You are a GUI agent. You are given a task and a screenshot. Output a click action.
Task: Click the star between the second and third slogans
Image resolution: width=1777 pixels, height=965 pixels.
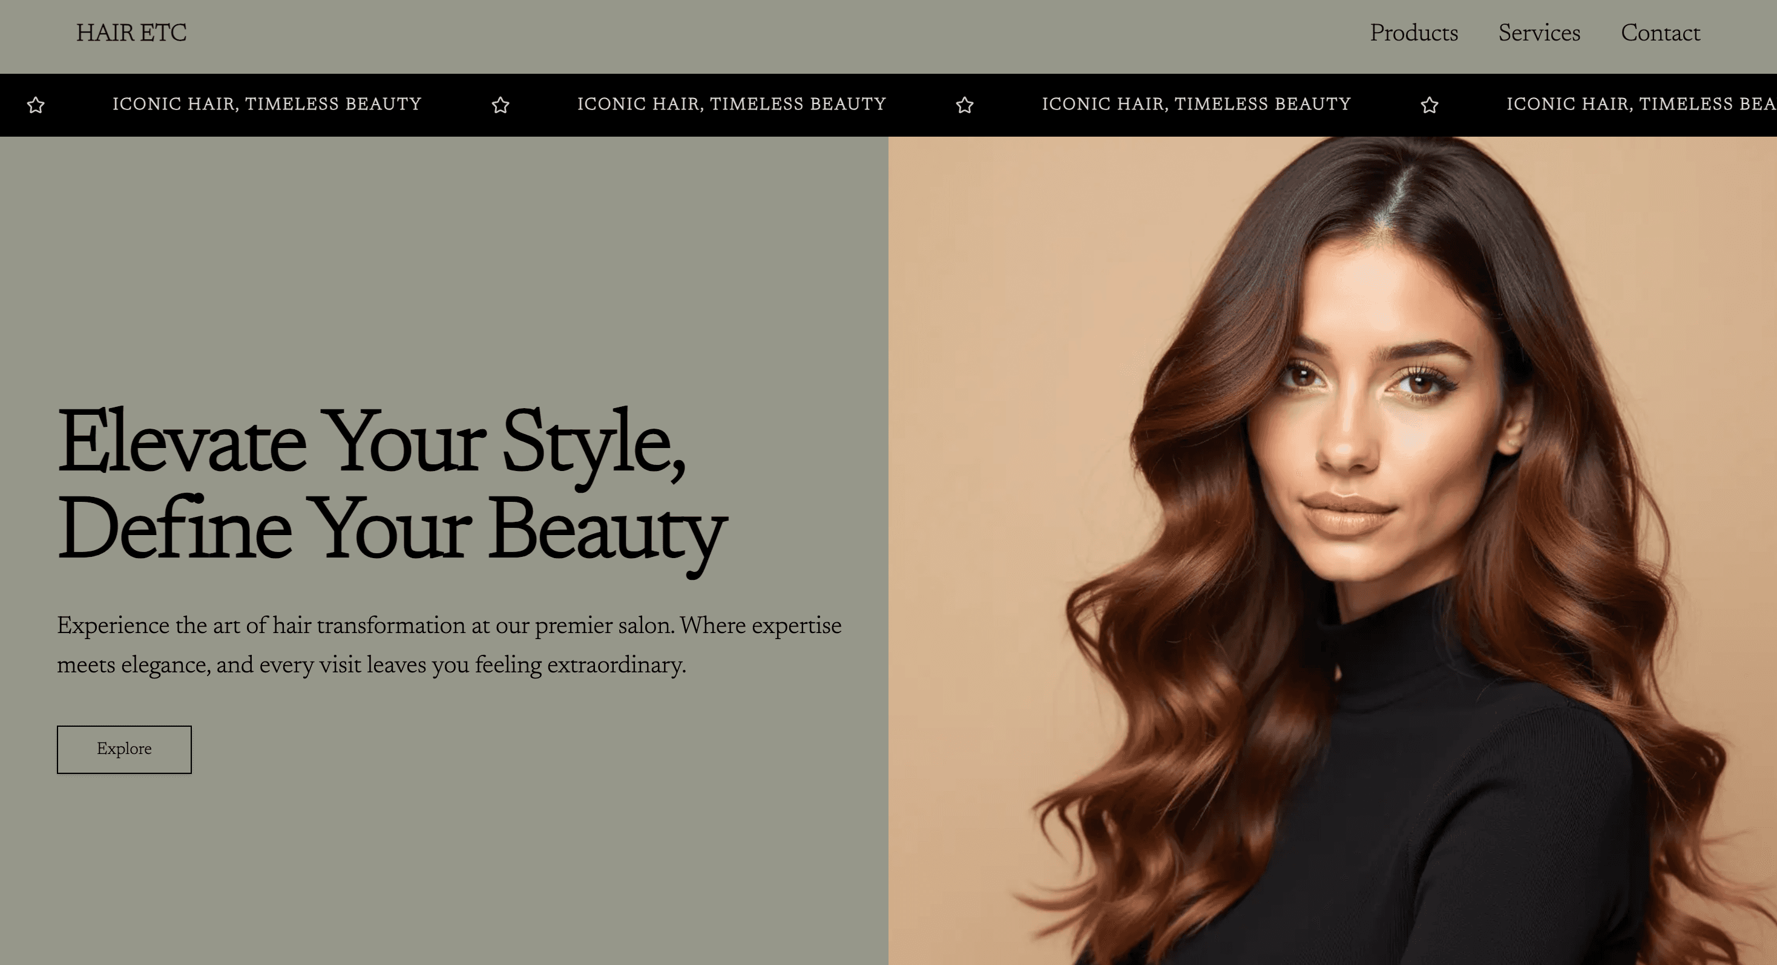pos(965,105)
